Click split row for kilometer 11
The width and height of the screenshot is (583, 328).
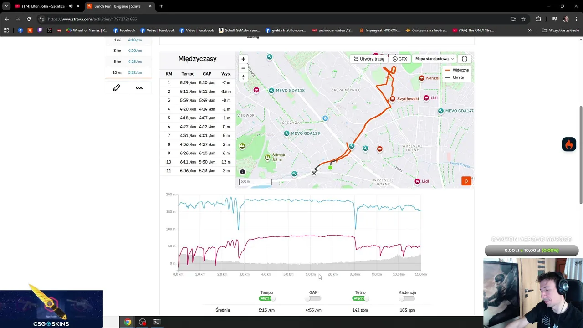tap(198, 171)
